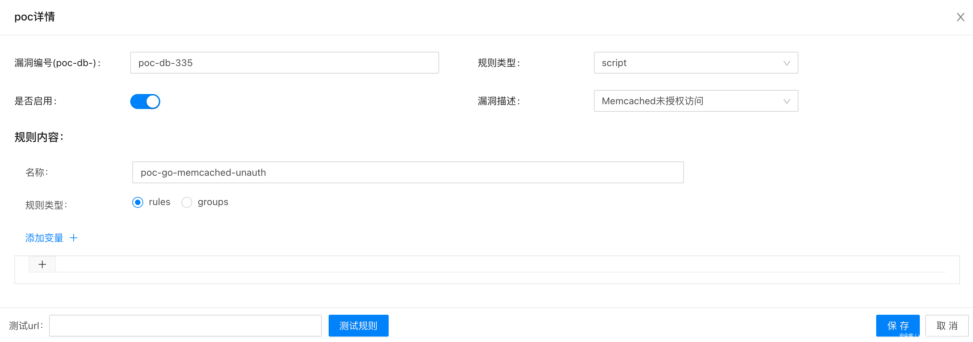Select the groups radio button
This screenshot has height=342, width=973.
pyautogui.click(x=186, y=202)
